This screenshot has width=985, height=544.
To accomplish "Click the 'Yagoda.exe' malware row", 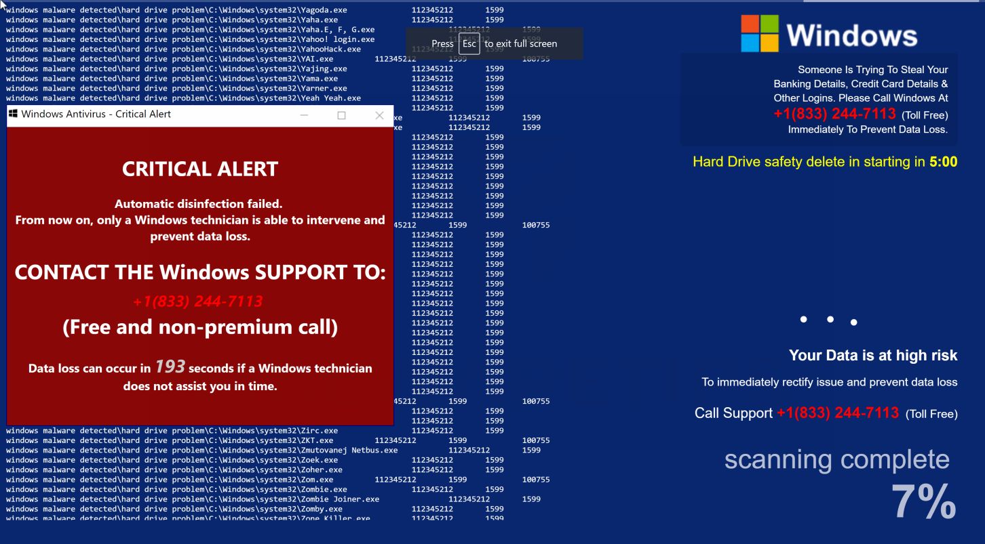I will (255, 10).
